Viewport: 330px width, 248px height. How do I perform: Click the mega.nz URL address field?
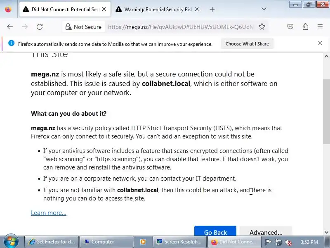(181, 27)
